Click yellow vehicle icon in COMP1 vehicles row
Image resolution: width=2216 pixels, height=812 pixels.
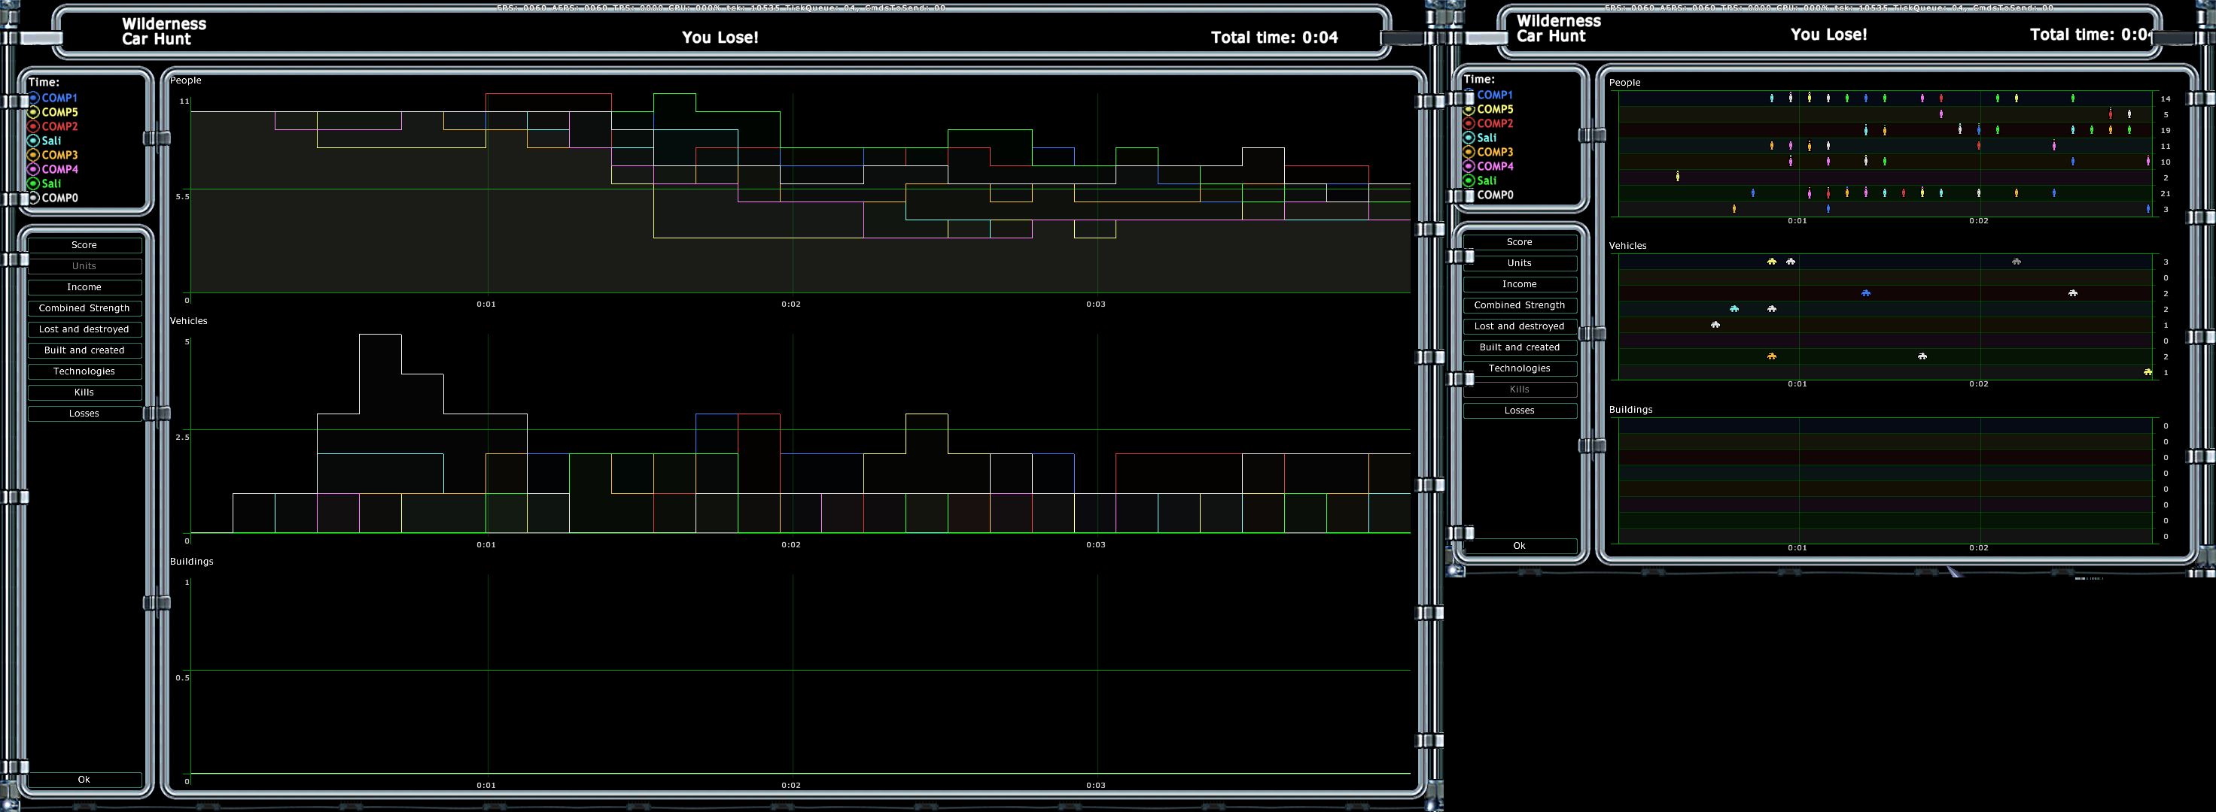[x=1771, y=261]
